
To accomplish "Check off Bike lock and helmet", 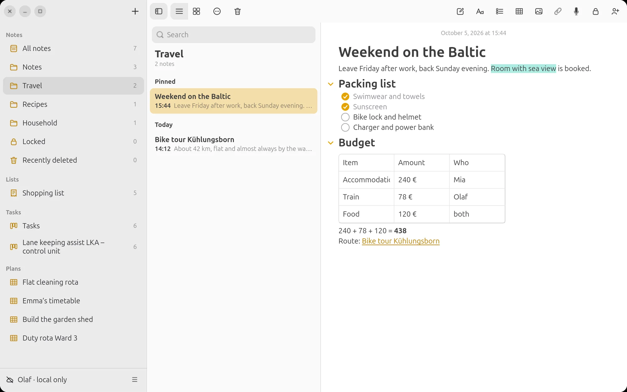I will (x=345, y=117).
